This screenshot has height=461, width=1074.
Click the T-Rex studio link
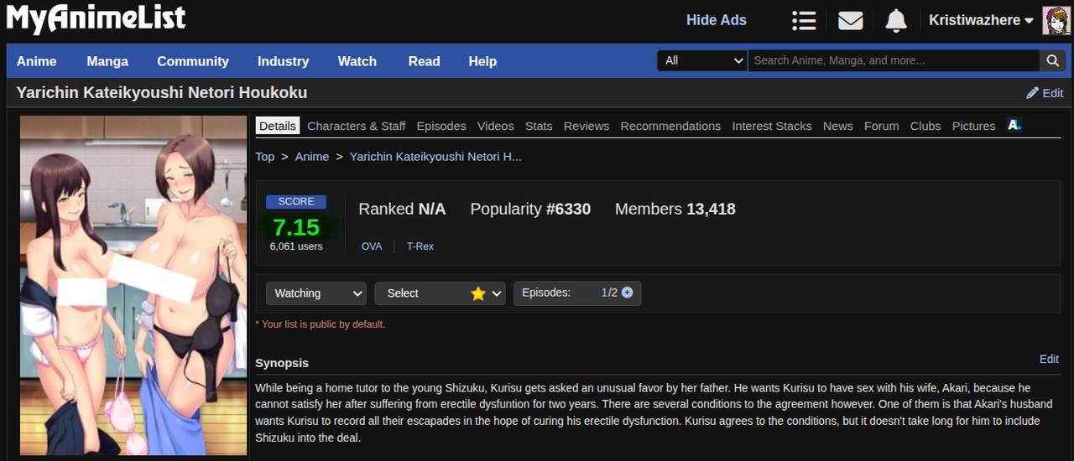click(420, 246)
